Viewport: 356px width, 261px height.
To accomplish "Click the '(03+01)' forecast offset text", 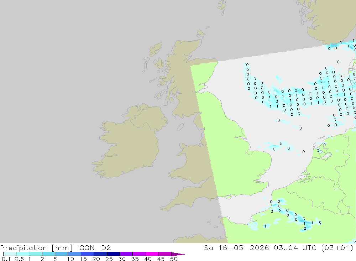I will coord(337,247).
